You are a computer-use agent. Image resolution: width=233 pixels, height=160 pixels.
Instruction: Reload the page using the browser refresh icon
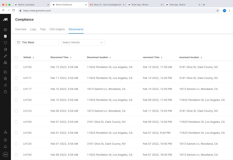pos(13,11)
